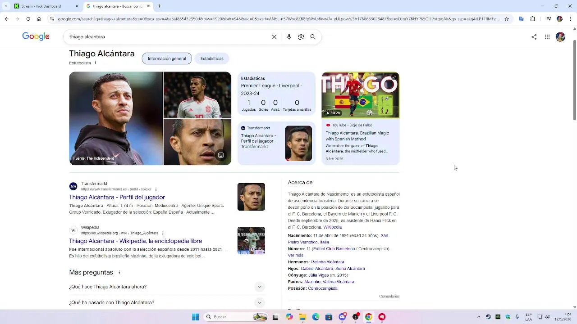Open the Steam icon in system tray
The width and height of the screenshot is (577, 324).
488,317
